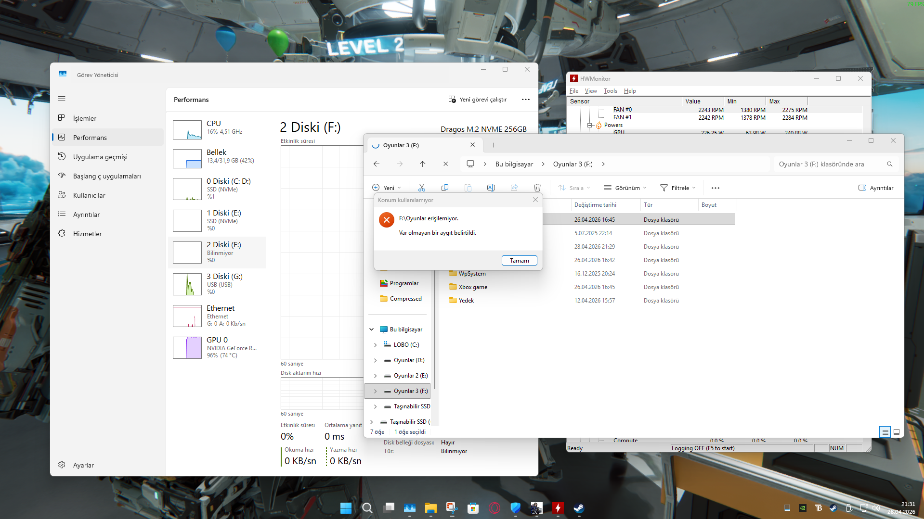Open the Windows Start menu

(346, 508)
